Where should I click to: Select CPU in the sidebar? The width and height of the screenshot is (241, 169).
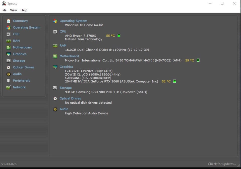(16, 34)
